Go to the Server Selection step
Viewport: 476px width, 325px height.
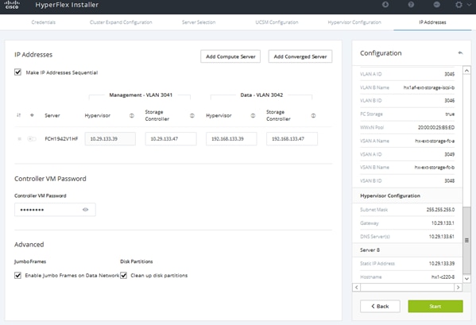tap(199, 22)
